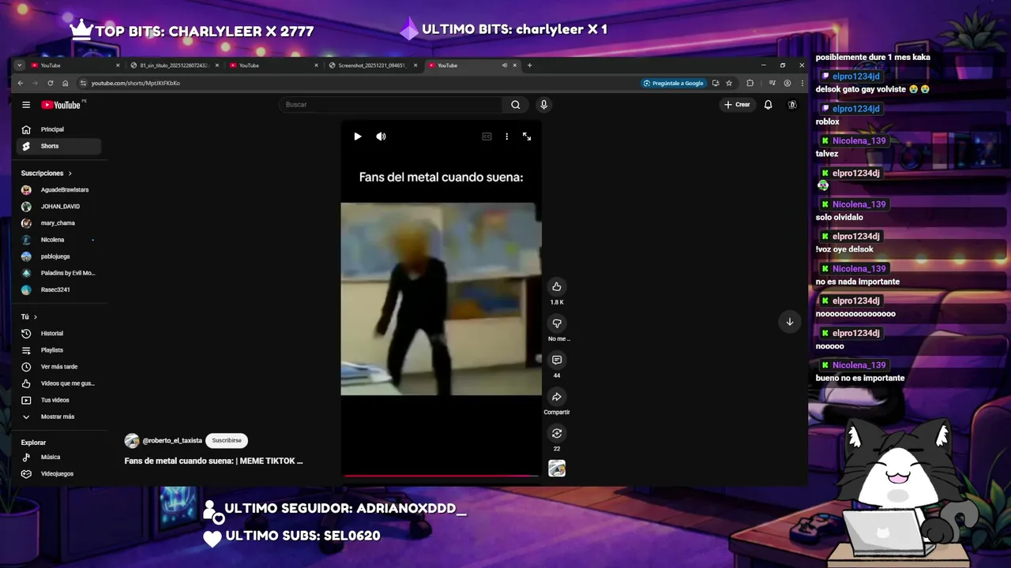Image resolution: width=1011 pixels, height=568 pixels.
Task: Click the Crear button
Action: tap(738, 105)
